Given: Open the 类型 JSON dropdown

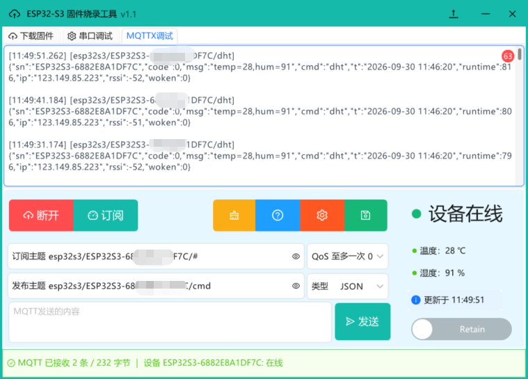Looking at the screenshot, I should (x=348, y=286).
